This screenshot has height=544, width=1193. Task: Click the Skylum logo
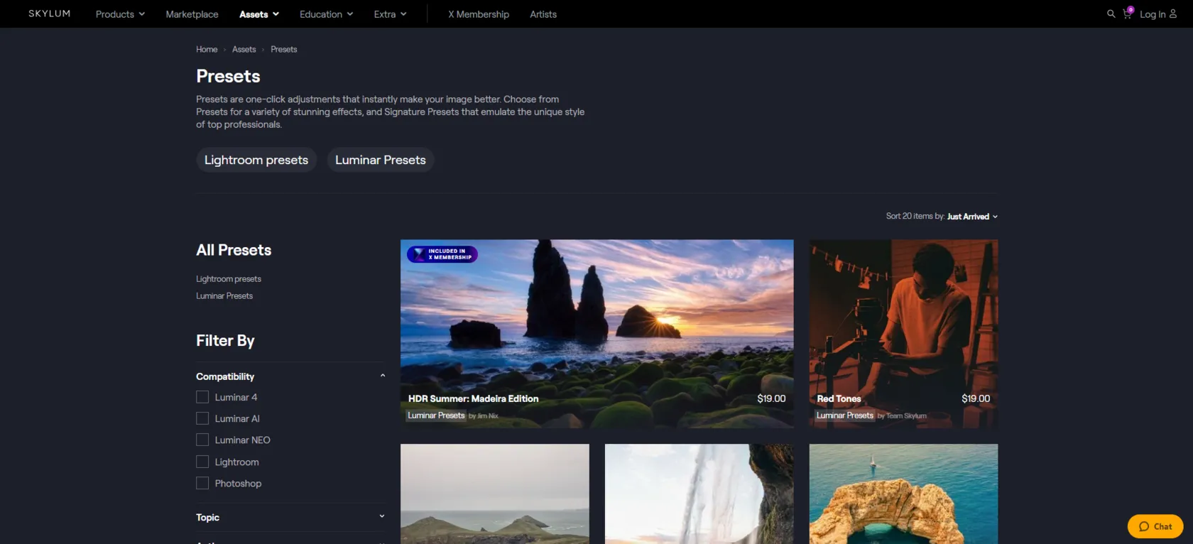coord(50,14)
